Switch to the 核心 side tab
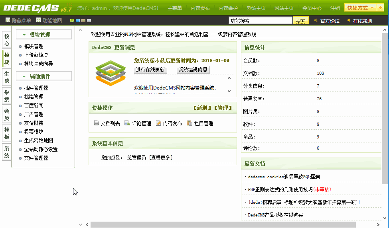The width and height of the screenshot is (389, 228). [7, 40]
